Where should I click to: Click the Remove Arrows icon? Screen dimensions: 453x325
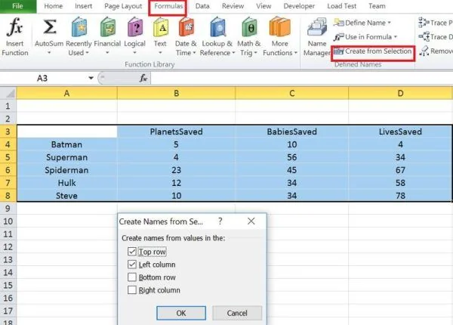[x=424, y=51]
